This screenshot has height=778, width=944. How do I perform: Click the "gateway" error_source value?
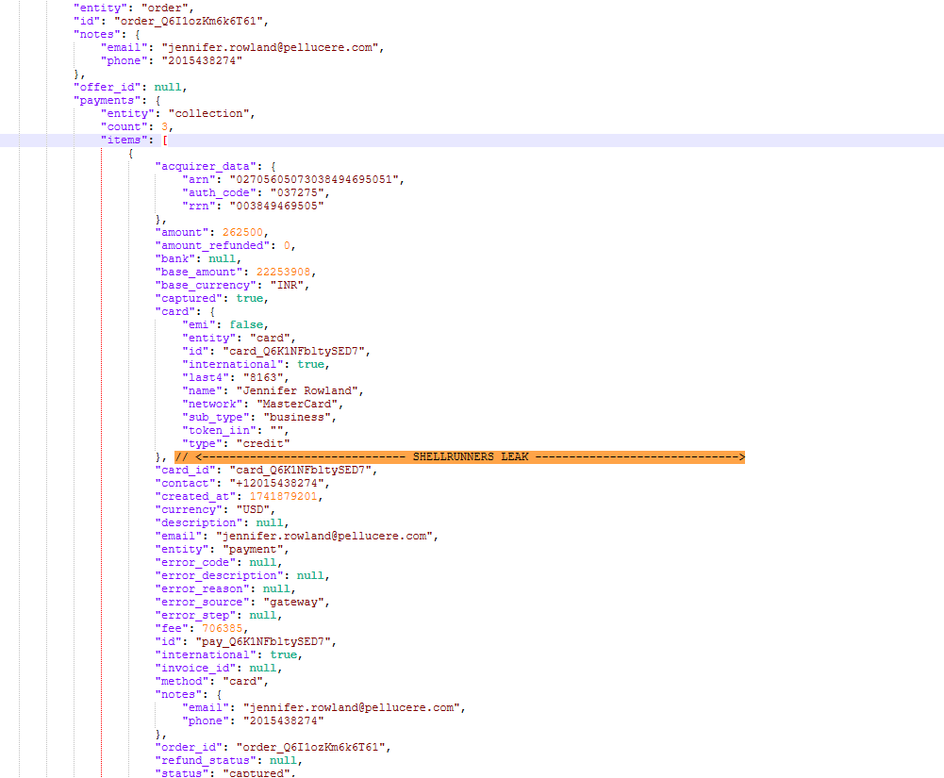[296, 602]
